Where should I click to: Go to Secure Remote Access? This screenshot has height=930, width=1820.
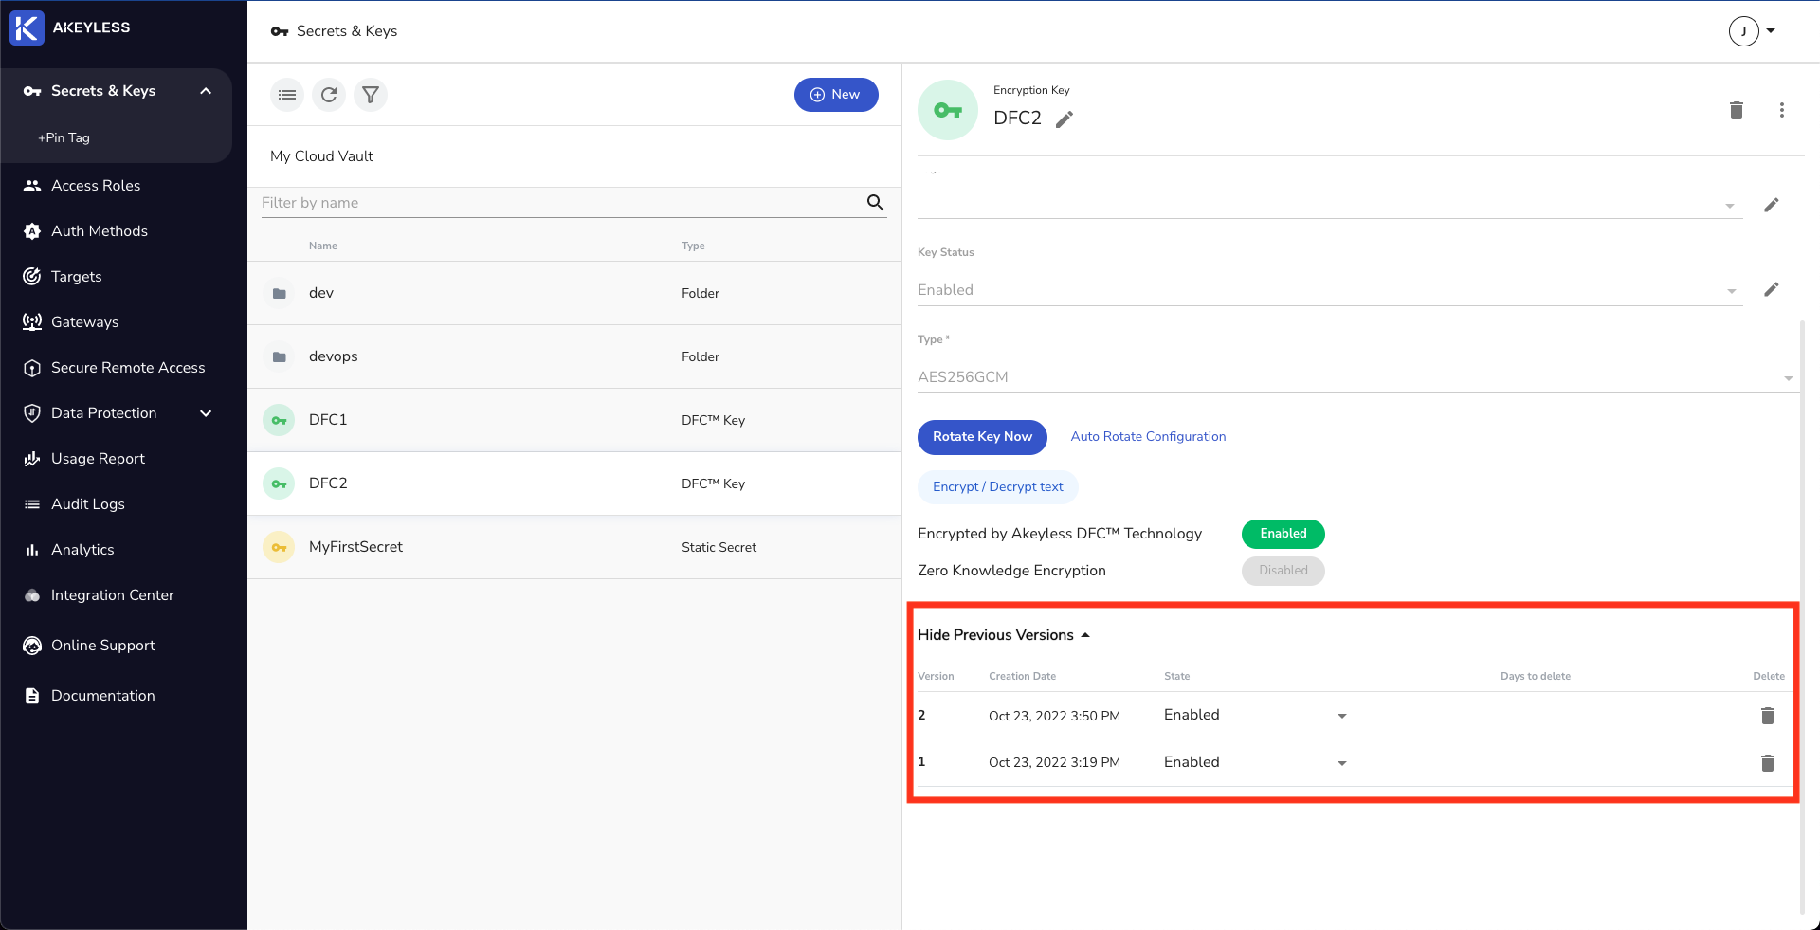pyautogui.click(x=128, y=368)
